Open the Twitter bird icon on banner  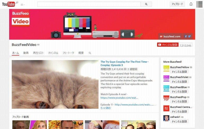(189, 36)
